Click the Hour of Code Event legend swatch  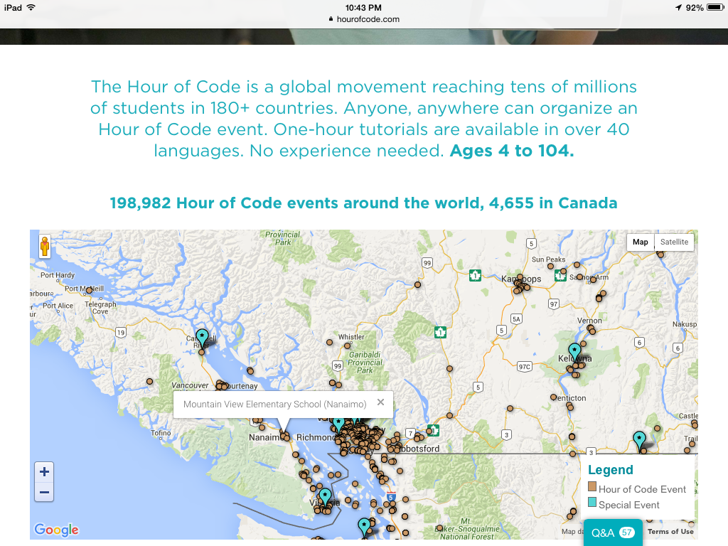click(592, 488)
